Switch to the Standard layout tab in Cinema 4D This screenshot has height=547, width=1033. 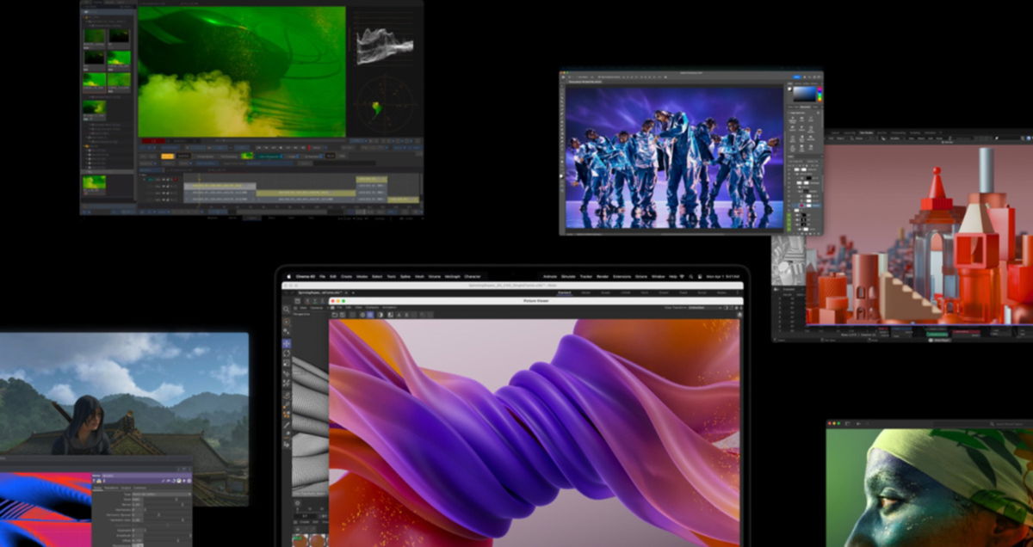pos(565,292)
